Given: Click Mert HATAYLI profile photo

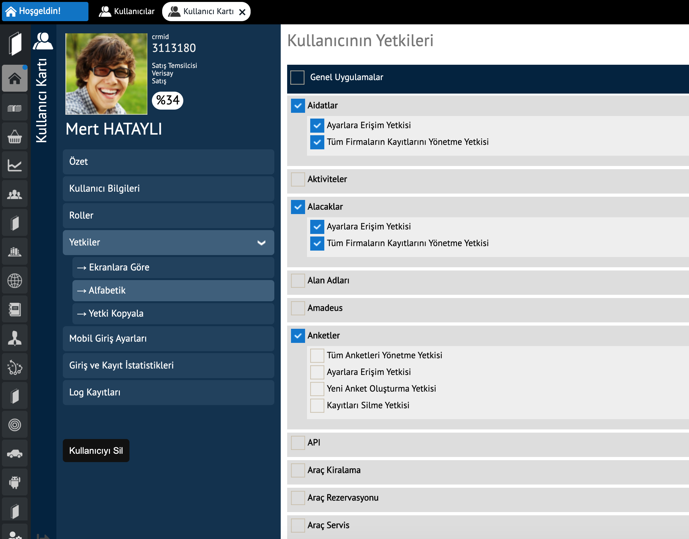Looking at the screenshot, I should coord(106,74).
